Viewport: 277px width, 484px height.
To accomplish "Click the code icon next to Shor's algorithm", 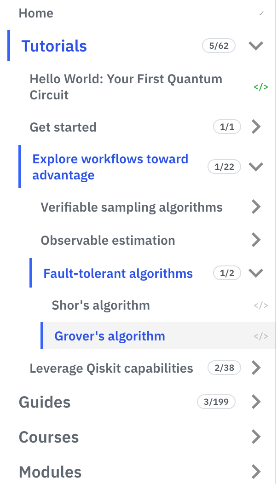I will 260,305.
